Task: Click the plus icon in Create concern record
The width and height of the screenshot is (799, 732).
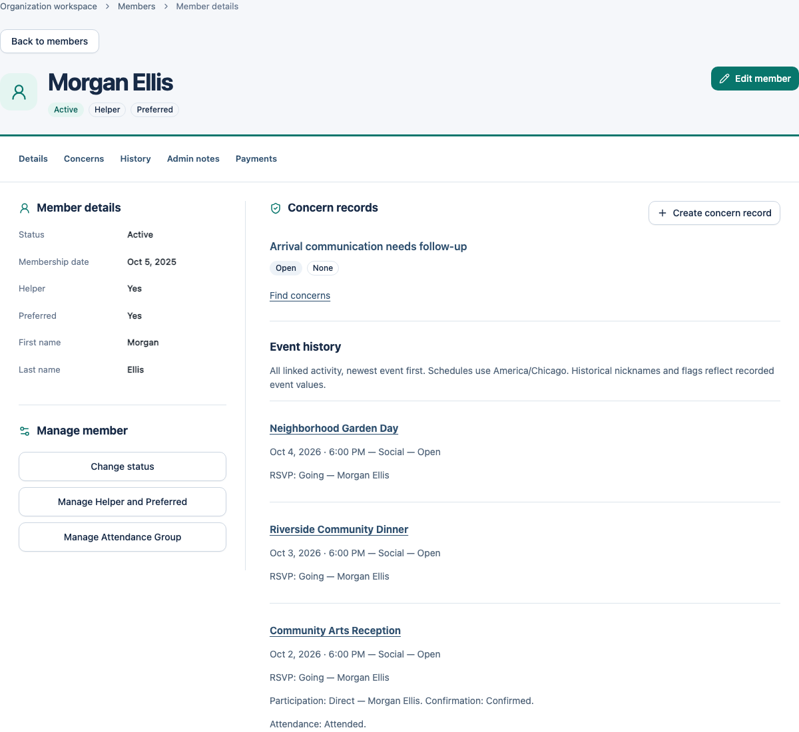Action: (x=663, y=213)
